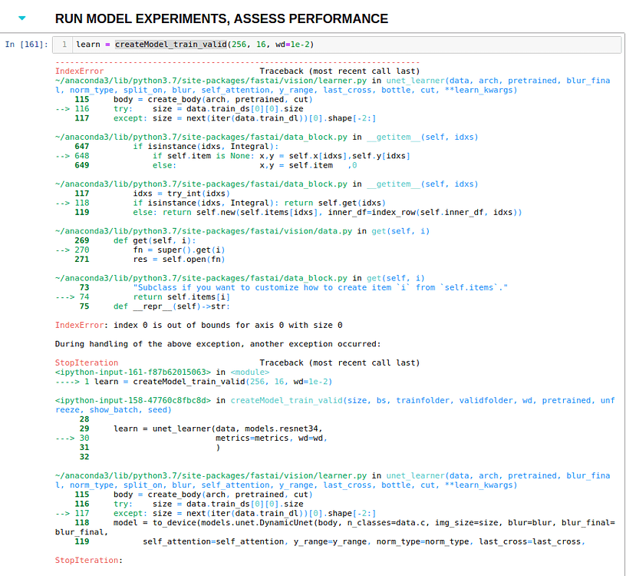
Task: Click the In [161] execution prompt
Action: point(27,44)
